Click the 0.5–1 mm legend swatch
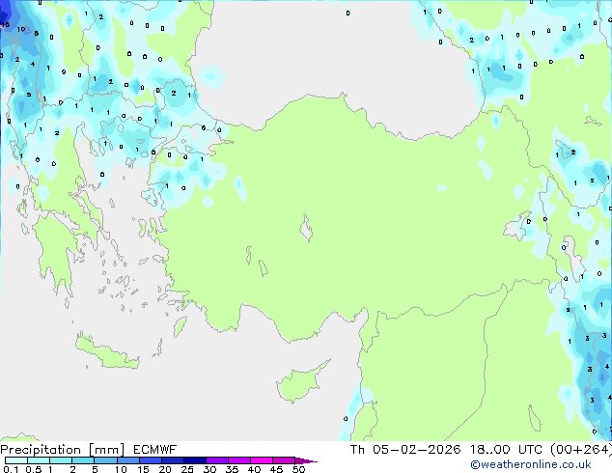 click(x=39, y=460)
